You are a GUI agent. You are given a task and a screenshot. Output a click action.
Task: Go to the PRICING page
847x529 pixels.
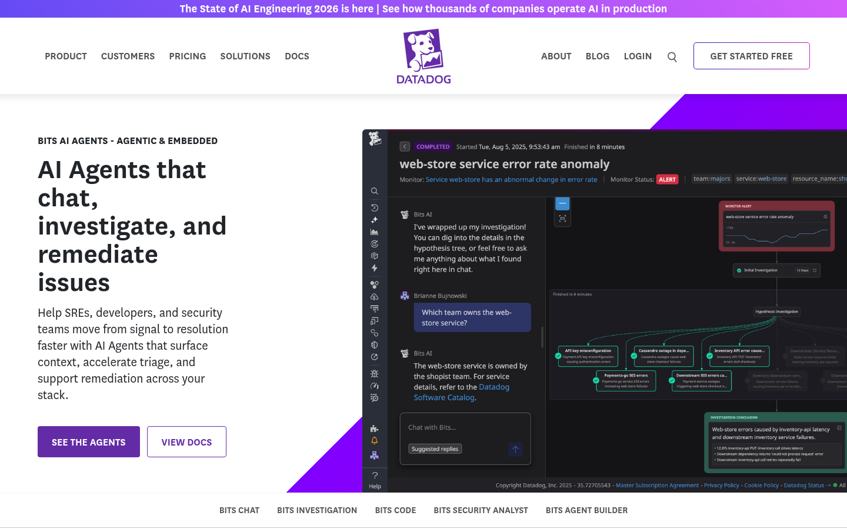click(188, 56)
